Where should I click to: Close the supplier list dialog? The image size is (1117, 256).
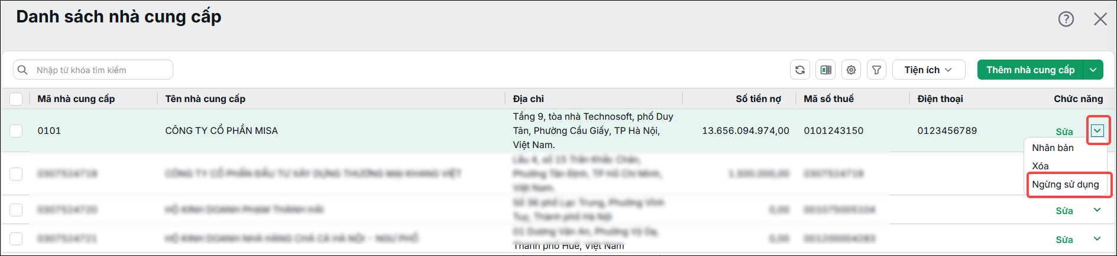[x=1100, y=19]
